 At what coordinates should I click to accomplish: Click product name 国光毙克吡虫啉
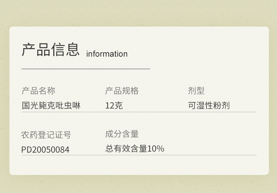click(51, 105)
